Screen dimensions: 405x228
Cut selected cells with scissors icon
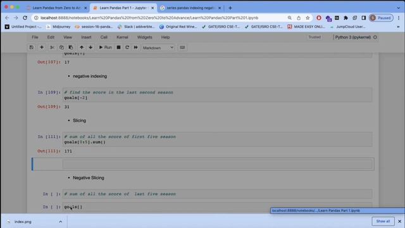pos(52,47)
